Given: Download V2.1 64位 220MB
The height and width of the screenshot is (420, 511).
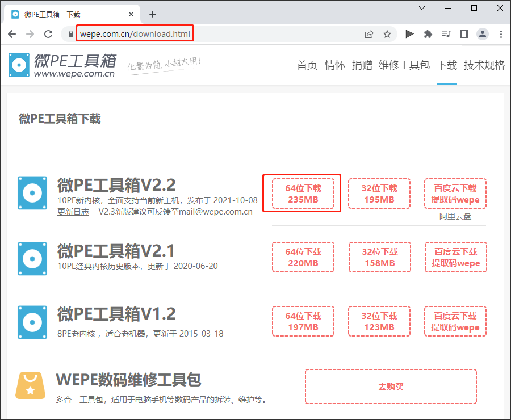Looking at the screenshot, I should tap(303, 257).
